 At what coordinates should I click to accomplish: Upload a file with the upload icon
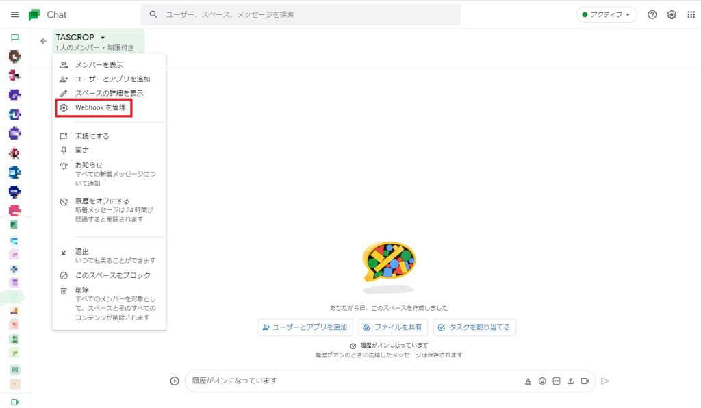click(570, 381)
